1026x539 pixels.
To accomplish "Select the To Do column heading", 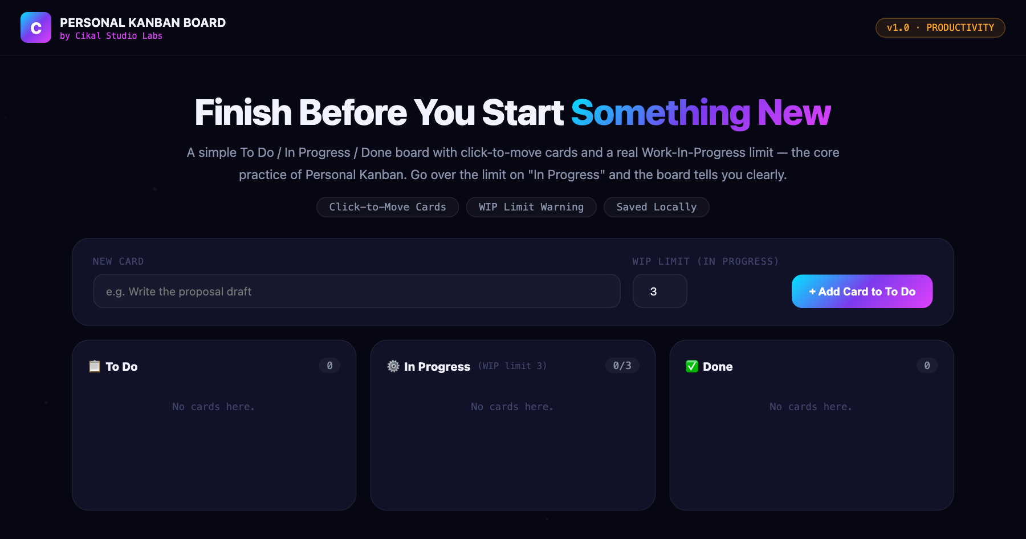I will (x=121, y=367).
